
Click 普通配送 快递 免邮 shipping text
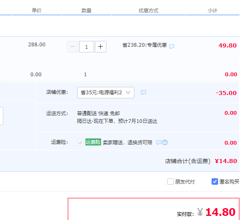pos(98,113)
